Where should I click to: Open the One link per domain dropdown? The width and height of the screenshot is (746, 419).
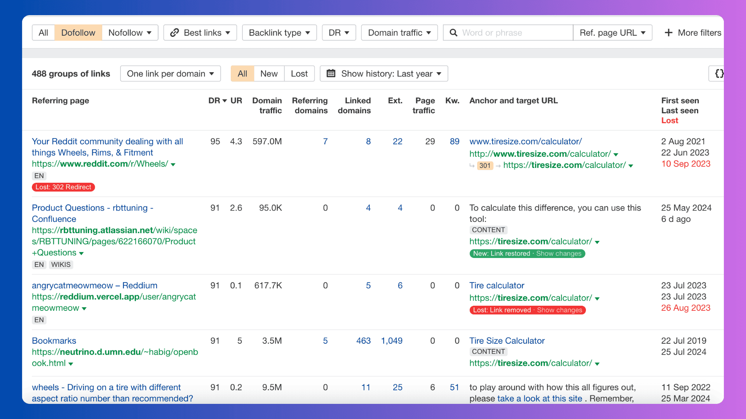171,73
